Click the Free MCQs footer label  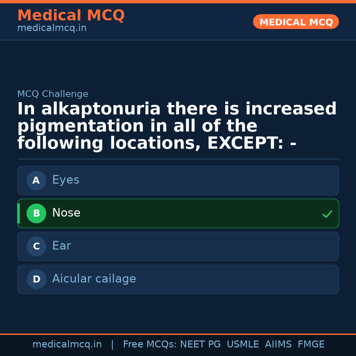coord(150,344)
